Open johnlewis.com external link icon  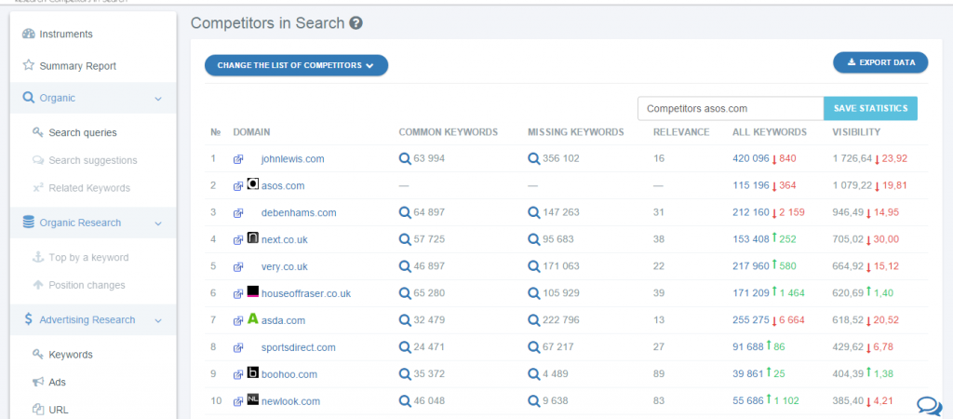(238, 159)
